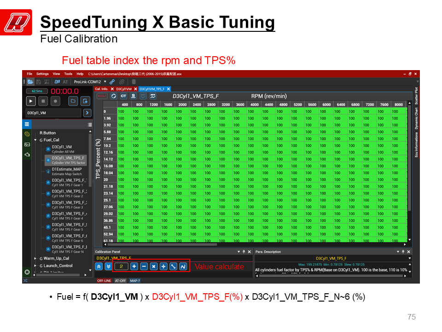Click the OFF-LINE status indicator
Screen dimensions: 442x332
tap(104, 281)
